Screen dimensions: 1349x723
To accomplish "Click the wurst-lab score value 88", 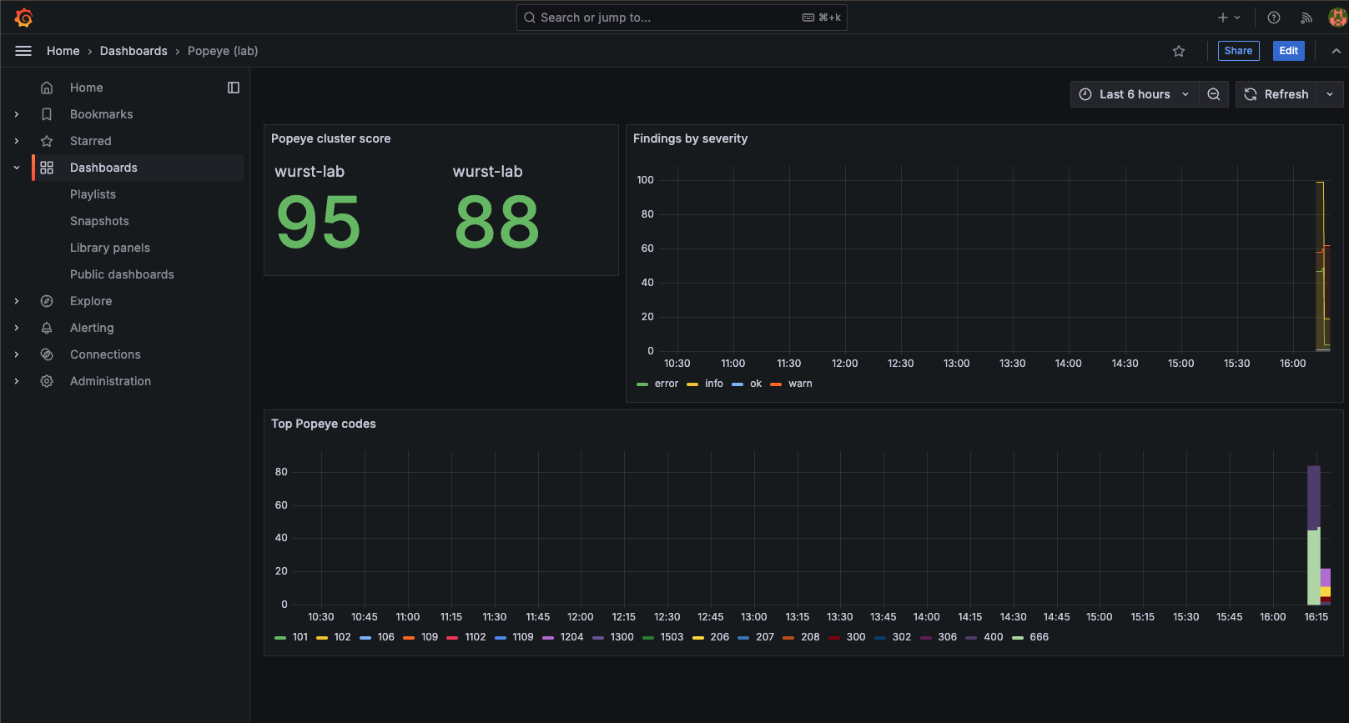I will coord(497,222).
